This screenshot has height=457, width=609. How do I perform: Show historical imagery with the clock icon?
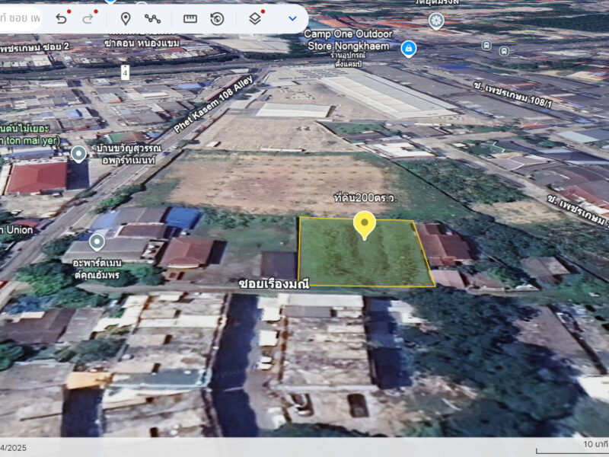pos(218,18)
